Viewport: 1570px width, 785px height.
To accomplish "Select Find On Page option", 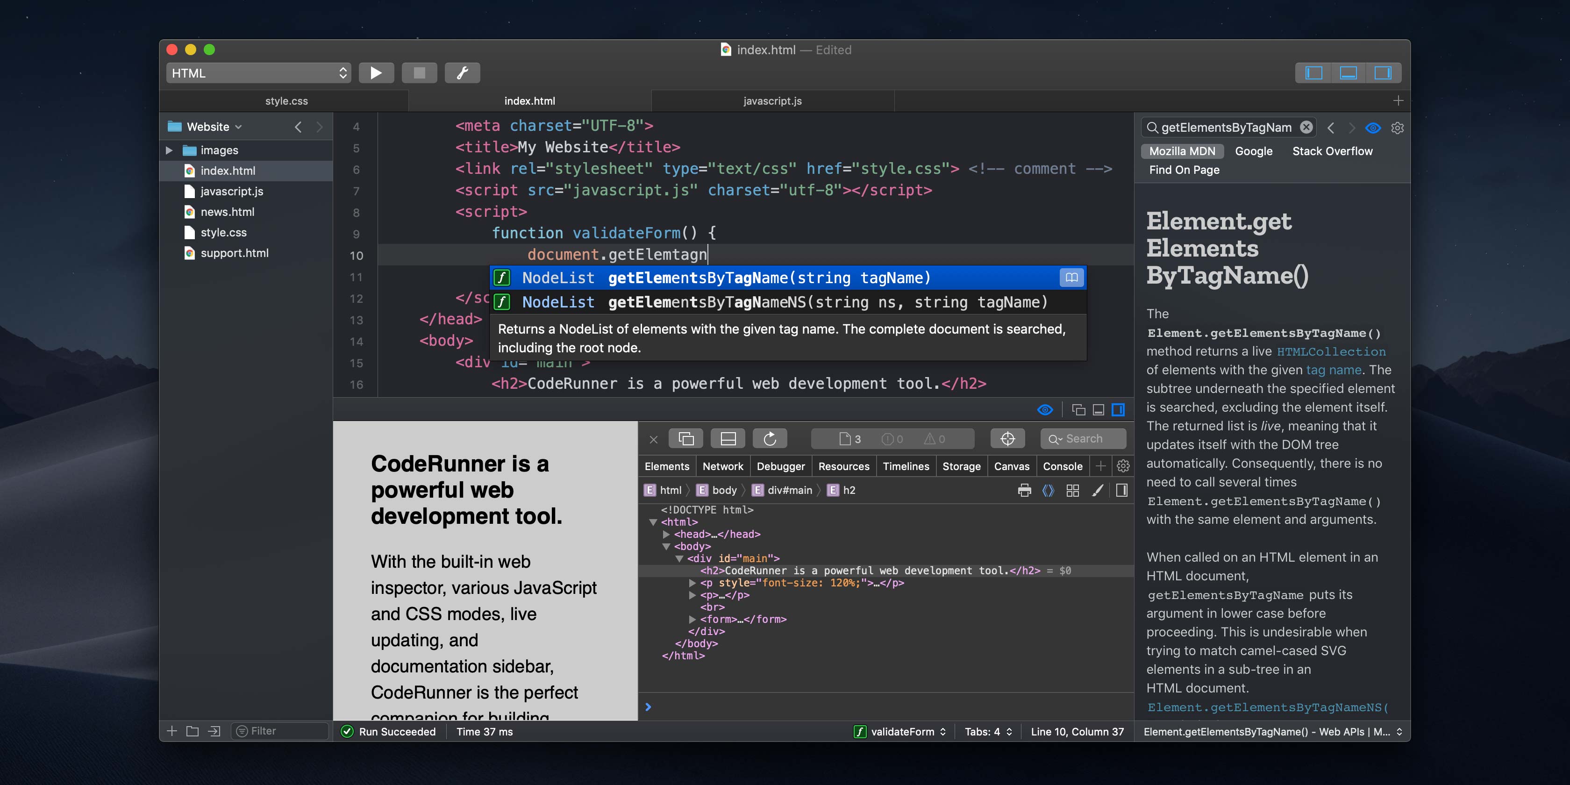I will [x=1183, y=170].
